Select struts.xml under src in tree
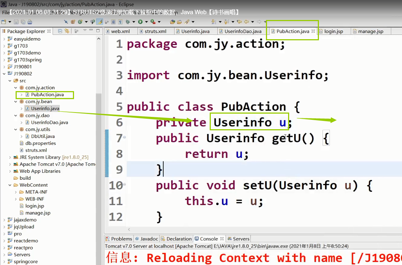This screenshot has width=402, height=265. [x=36, y=150]
